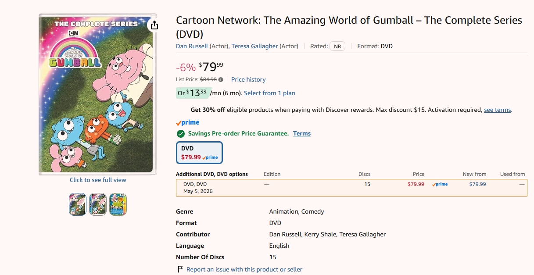534x275 pixels.
Task: Click the share icon on product image
Action: (154, 25)
